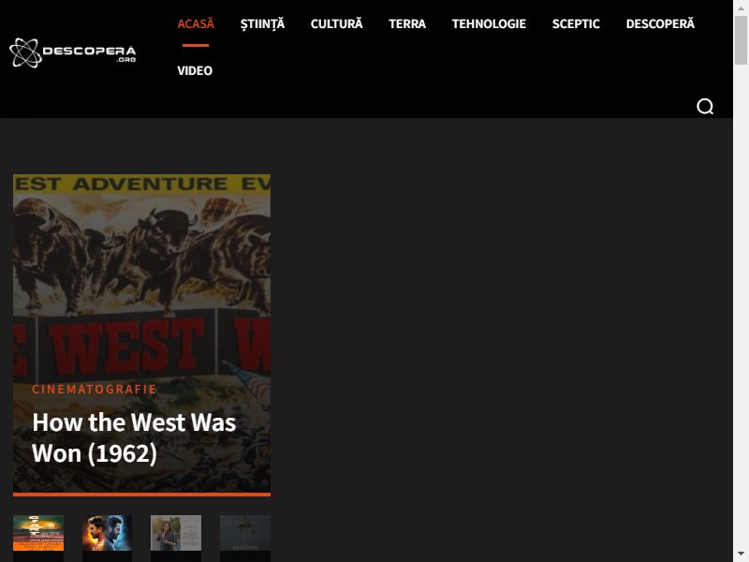This screenshot has width=749, height=562.
Task: Open the Tehnologie section
Action: click(489, 24)
